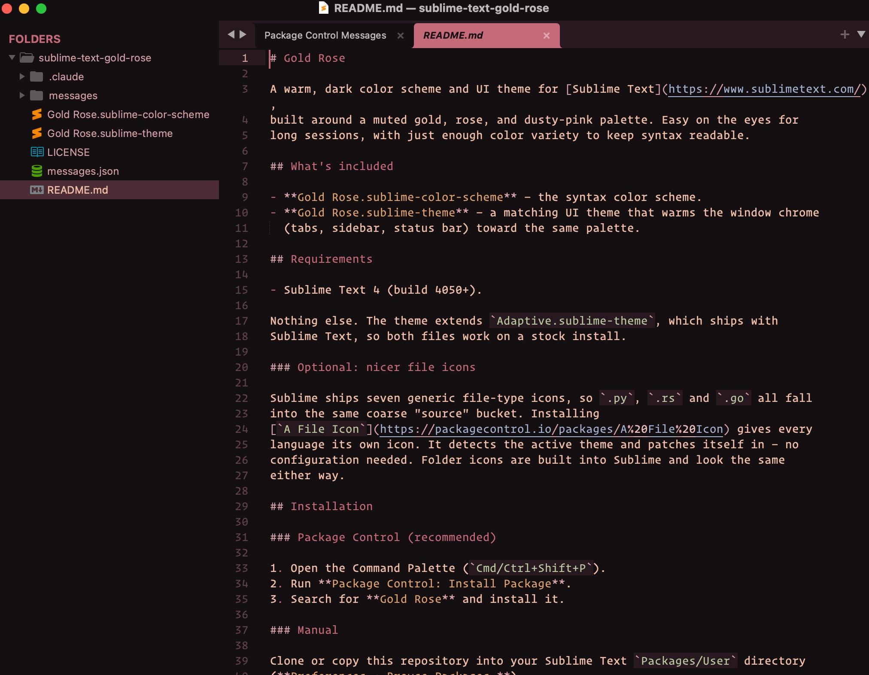
Task: Open the LICENSE file
Action: [x=68, y=152]
